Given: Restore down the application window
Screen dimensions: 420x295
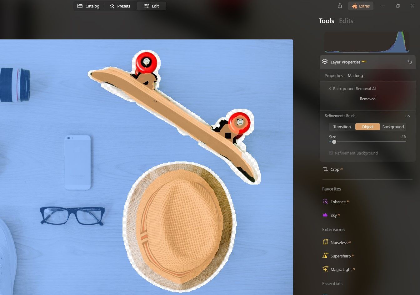Looking at the screenshot, I should pos(398,6).
